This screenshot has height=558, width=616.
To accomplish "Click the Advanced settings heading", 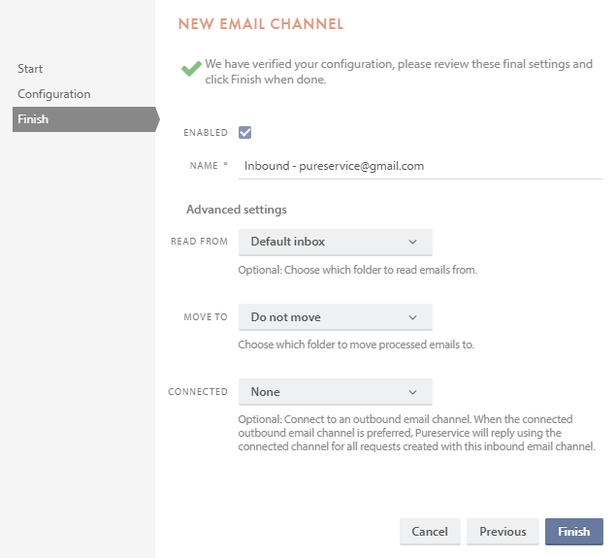I will (236, 210).
